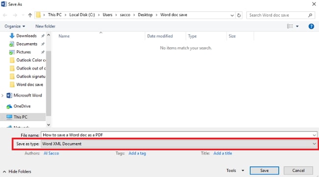Click the Downloads pin icon

coord(43,36)
